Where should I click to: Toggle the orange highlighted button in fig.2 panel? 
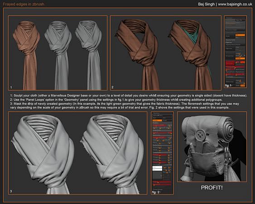(157, 120)
